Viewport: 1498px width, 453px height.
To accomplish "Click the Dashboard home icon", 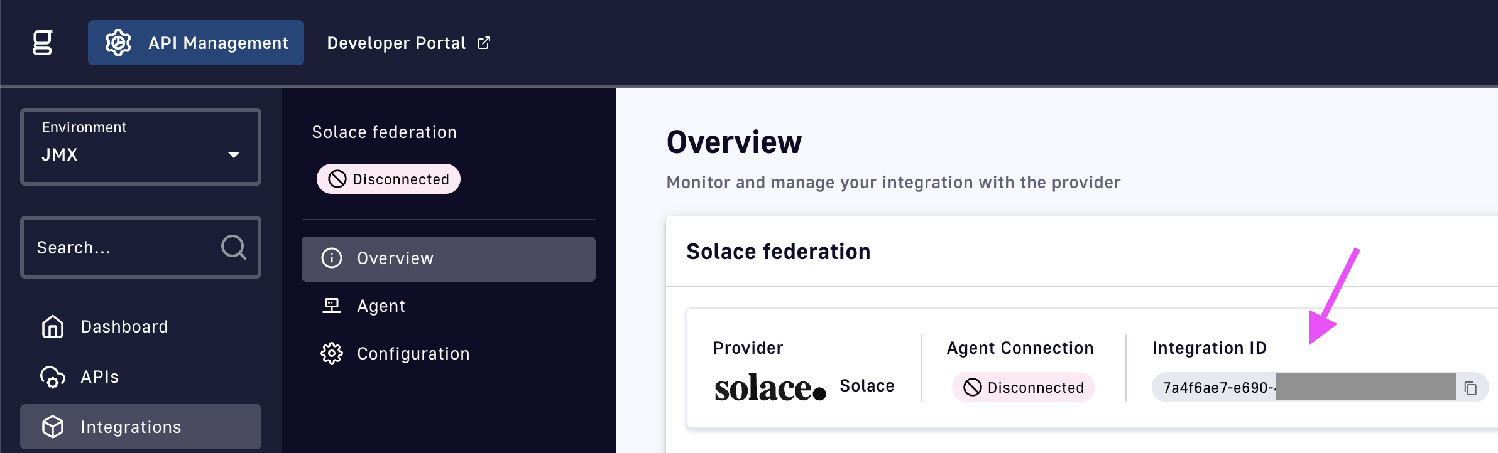I will pos(53,326).
